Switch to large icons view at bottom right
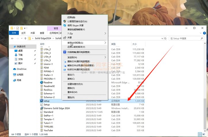This screenshot has width=208, height=137. 204,134
